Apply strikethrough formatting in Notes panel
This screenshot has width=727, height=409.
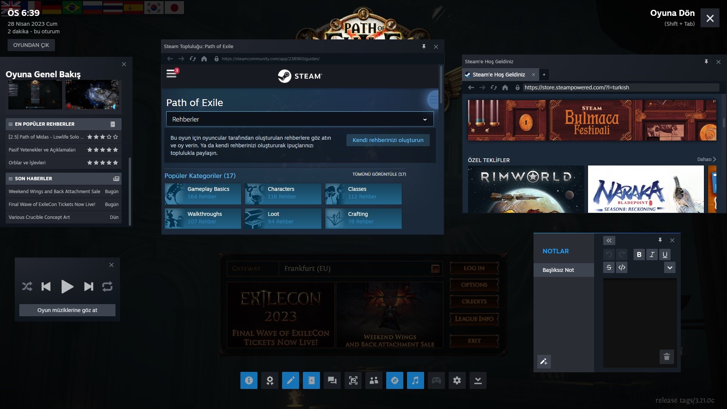609,267
